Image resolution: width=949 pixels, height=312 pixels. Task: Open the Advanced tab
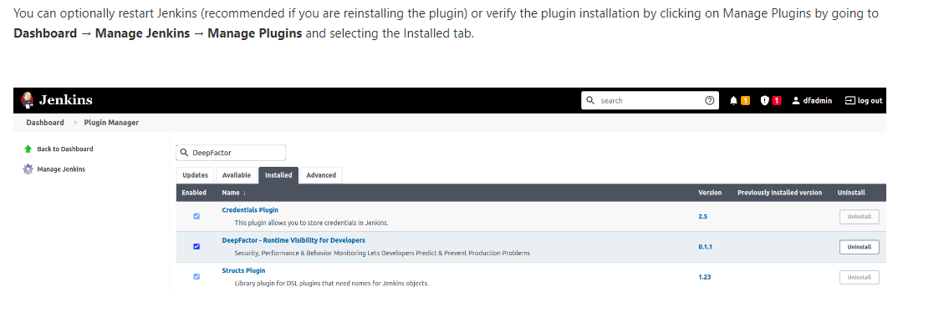coord(321,175)
